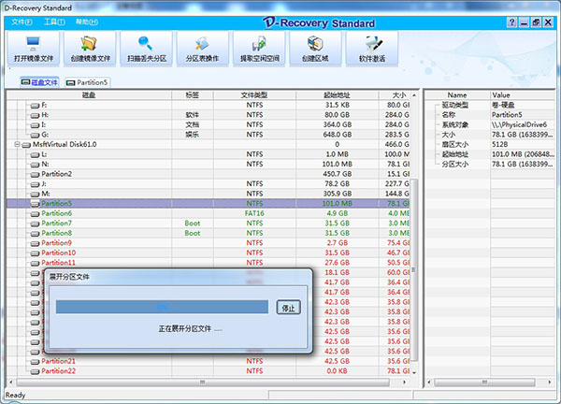Click the partition list scroll-down arrow

tap(414, 372)
